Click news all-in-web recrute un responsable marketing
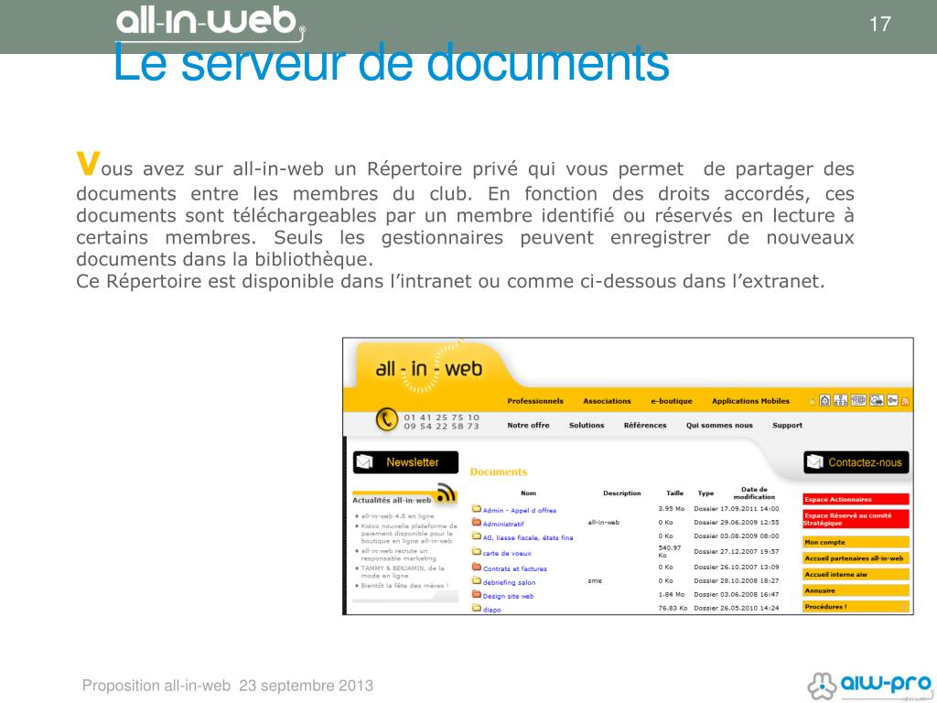 point(398,554)
